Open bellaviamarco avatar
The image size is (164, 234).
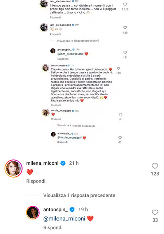(x=46, y=68)
